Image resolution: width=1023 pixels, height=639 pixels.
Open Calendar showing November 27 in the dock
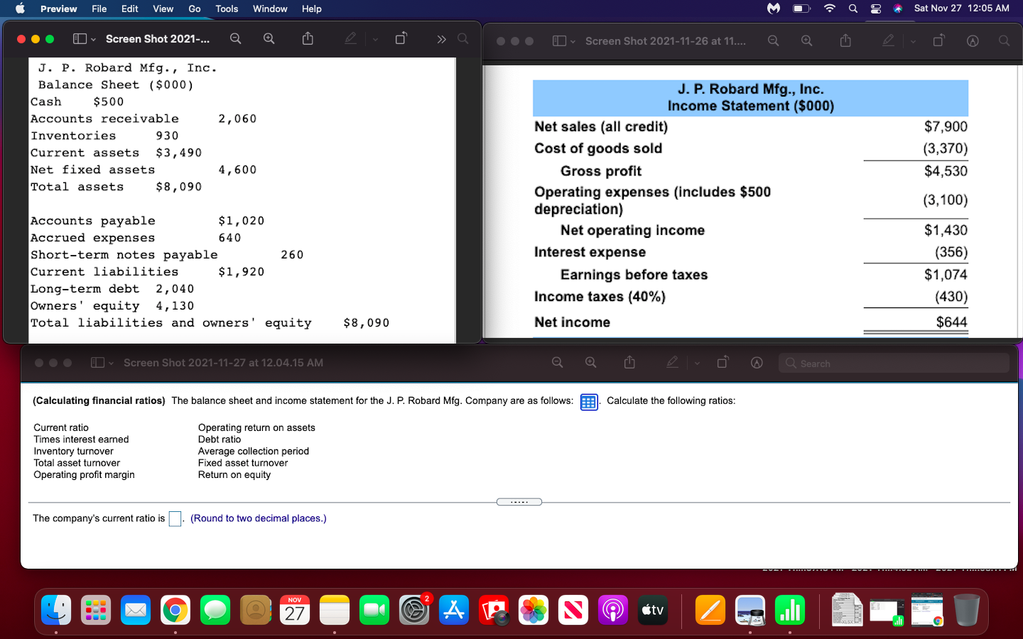[x=295, y=610]
